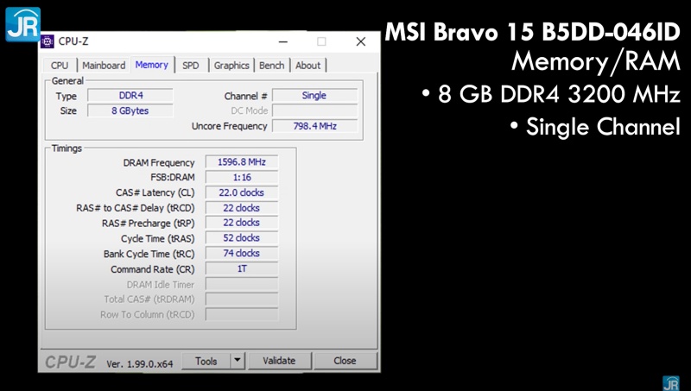691x391 pixels.
Task: Switch to the Graphics tab
Action: coord(231,66)
